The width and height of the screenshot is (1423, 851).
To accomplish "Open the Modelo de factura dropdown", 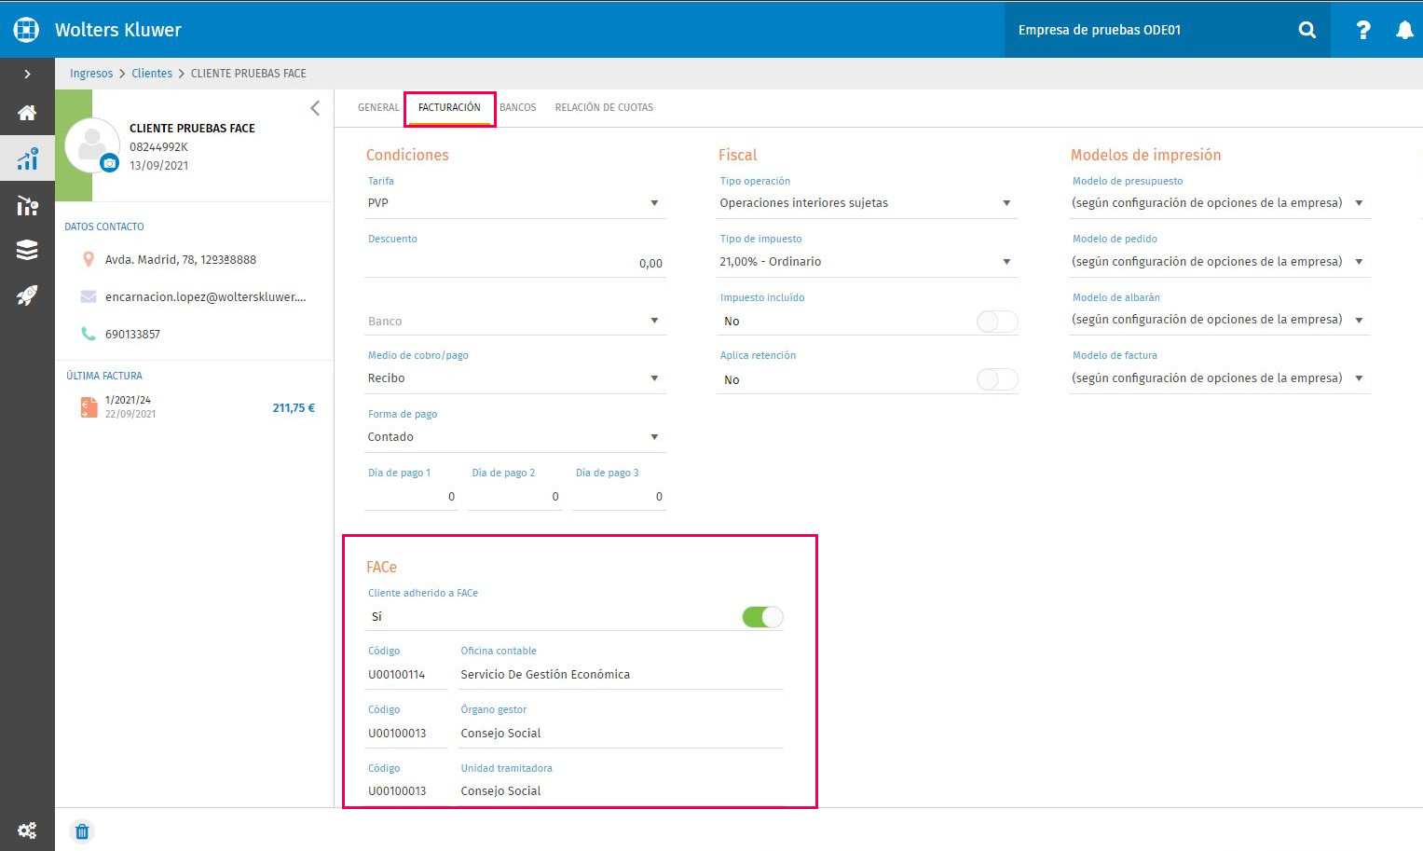I will pos(1219,378).
